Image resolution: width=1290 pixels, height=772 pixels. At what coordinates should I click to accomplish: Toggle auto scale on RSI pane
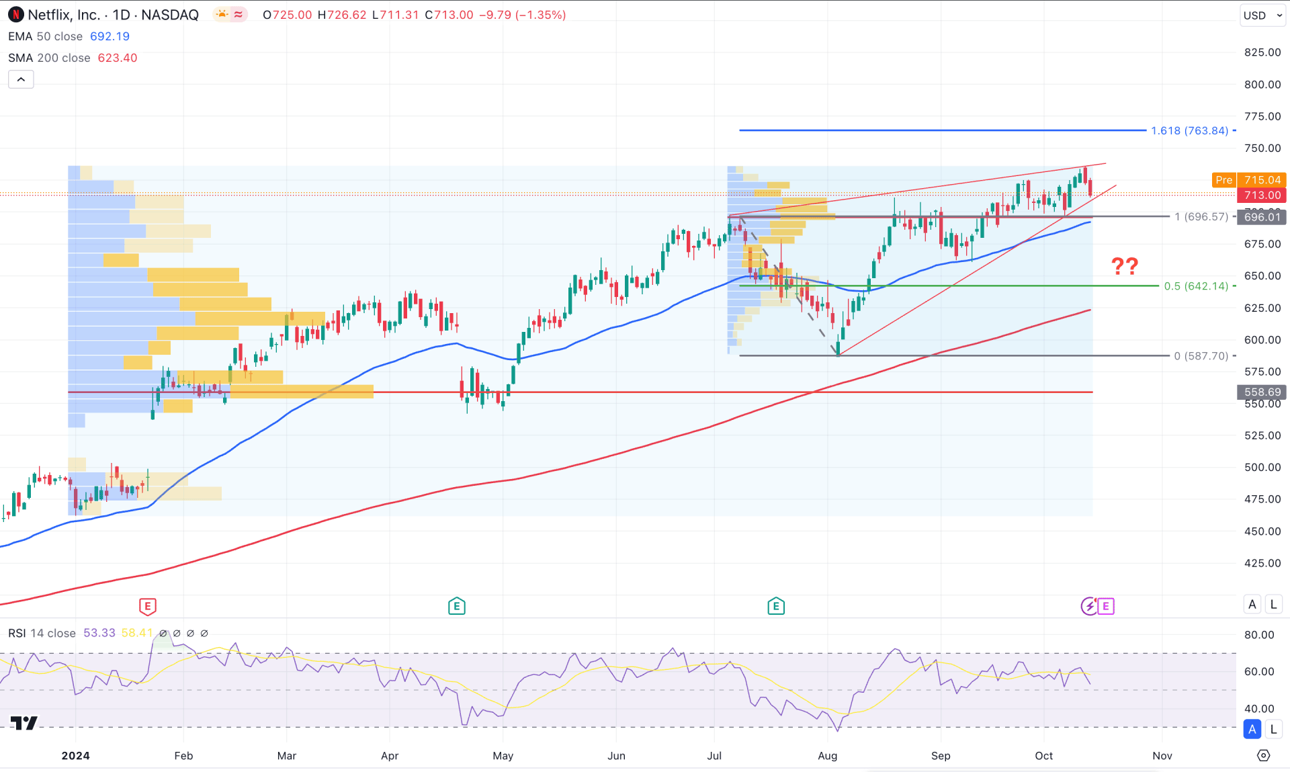1252,729
